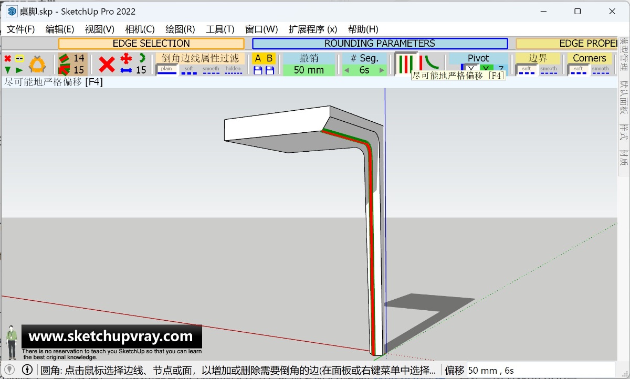This screenshot has width=630, height=379.
Task: Click the orange polygon edge selection icon
Action: pyautogui.click(x=37, y=64)
